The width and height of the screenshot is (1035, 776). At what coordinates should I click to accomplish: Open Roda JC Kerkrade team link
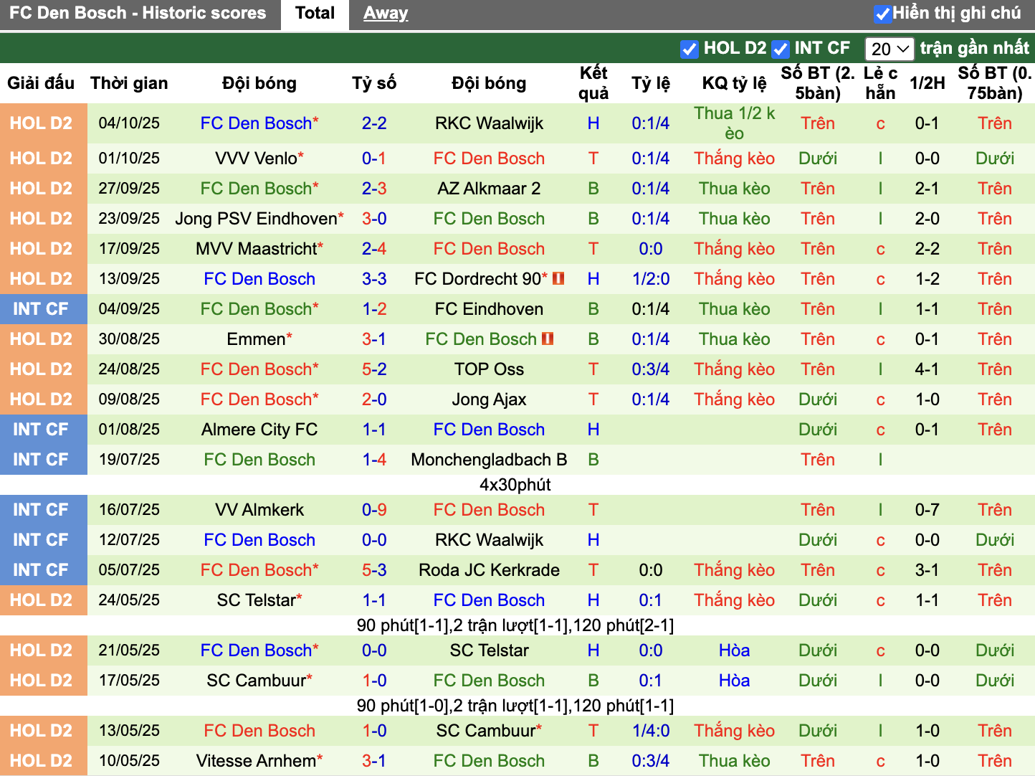pyautogui.click(x=489, y=570)
